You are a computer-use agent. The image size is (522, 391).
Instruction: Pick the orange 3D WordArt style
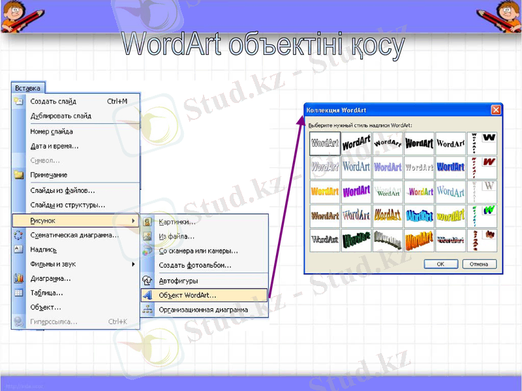point(419,240)
